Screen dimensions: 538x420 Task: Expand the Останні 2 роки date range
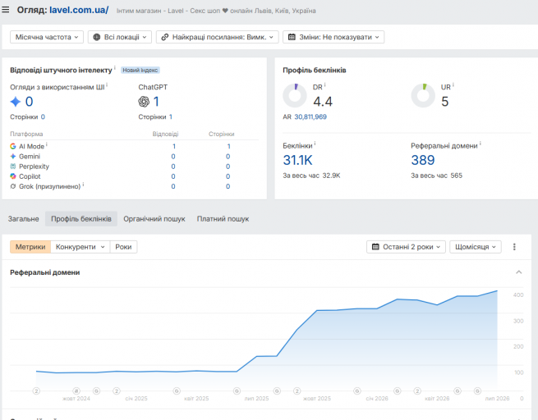(x=406, y=247)
